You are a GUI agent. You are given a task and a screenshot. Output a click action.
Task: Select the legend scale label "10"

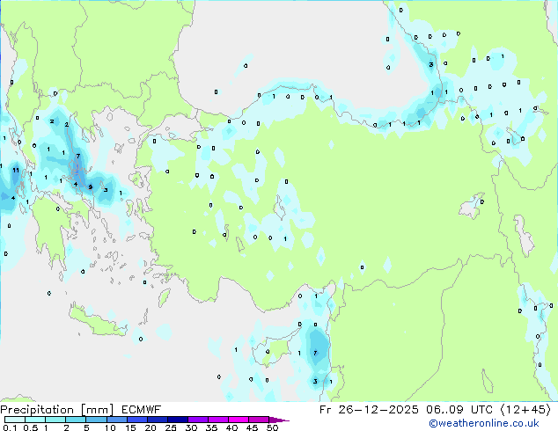click(110, 427)
